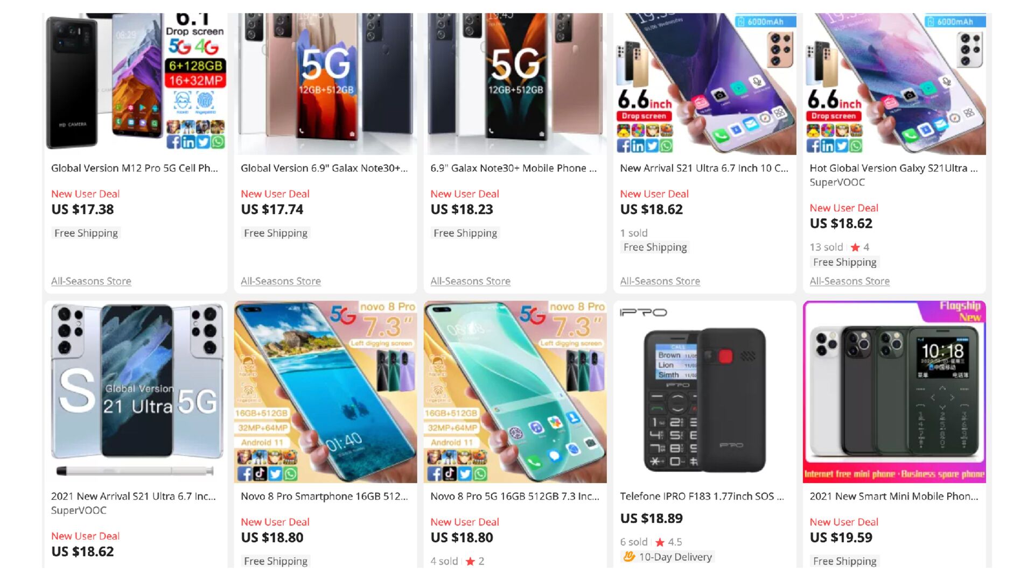The image size is (1034, 581).
Task: Select the US $17.38 price
Action: click(x=82, y=210)
